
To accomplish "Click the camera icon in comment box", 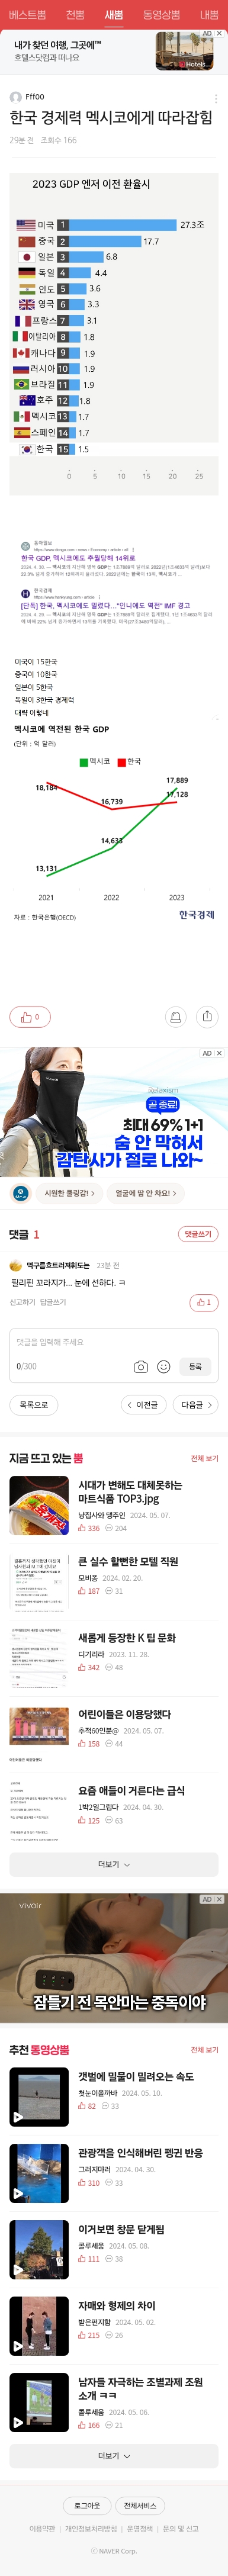I will (141, 1366).
